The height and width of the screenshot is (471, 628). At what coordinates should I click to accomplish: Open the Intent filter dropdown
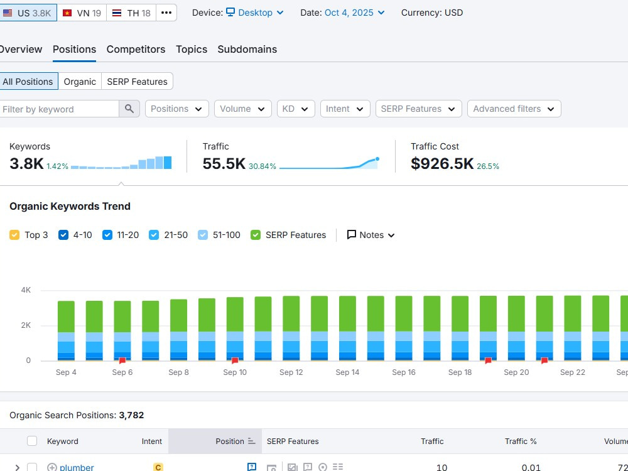(x=344, y=109)
